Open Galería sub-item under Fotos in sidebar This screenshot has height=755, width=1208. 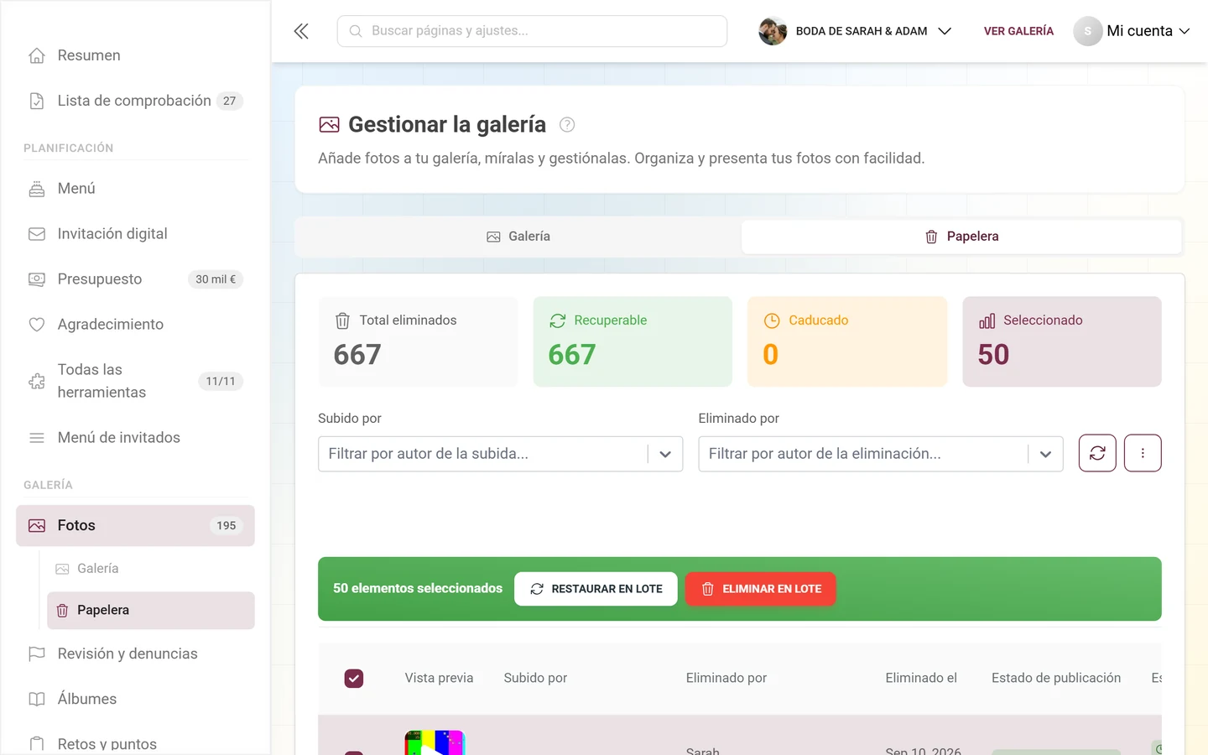151,569
